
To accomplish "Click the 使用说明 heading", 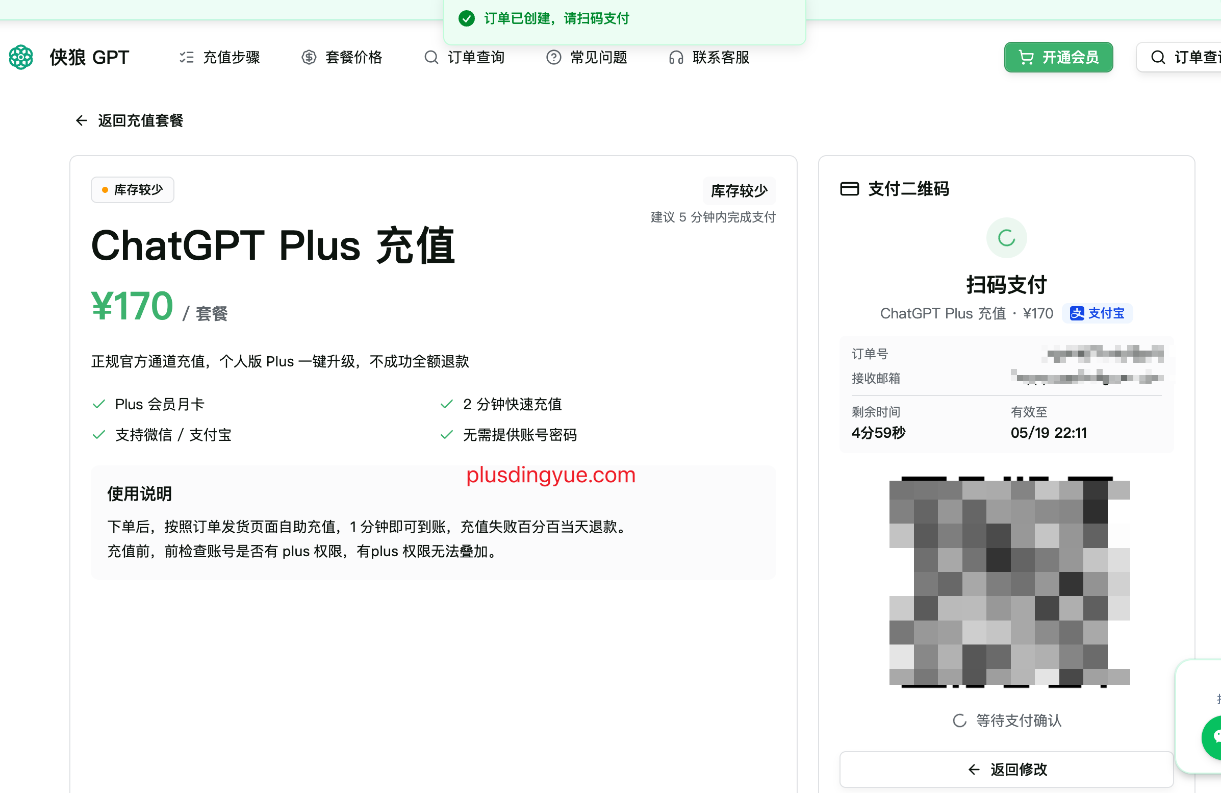I will click(140, 494).
